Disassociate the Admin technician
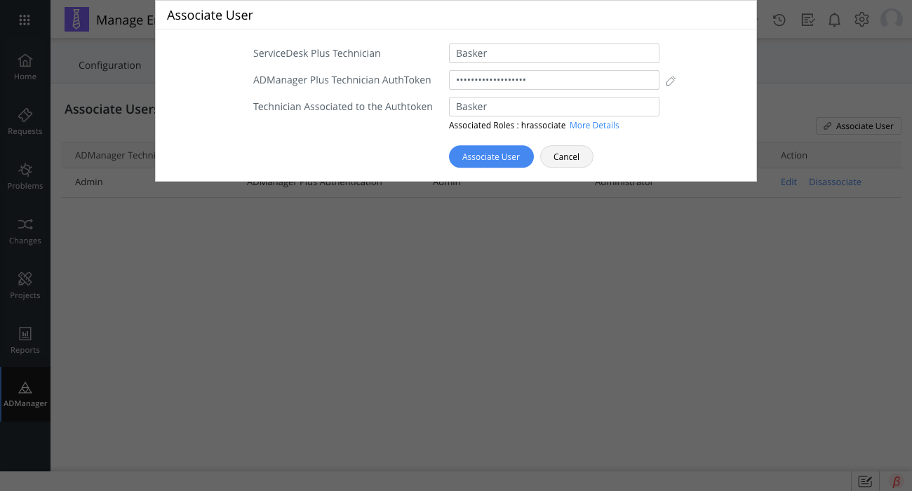This screenshot has height=491, width=912. tap(835, 182)
